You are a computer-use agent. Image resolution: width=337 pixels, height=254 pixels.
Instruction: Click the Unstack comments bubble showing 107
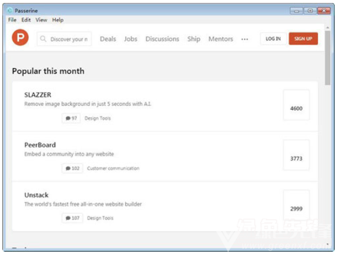pyautogui.click(x=73, y=218)
